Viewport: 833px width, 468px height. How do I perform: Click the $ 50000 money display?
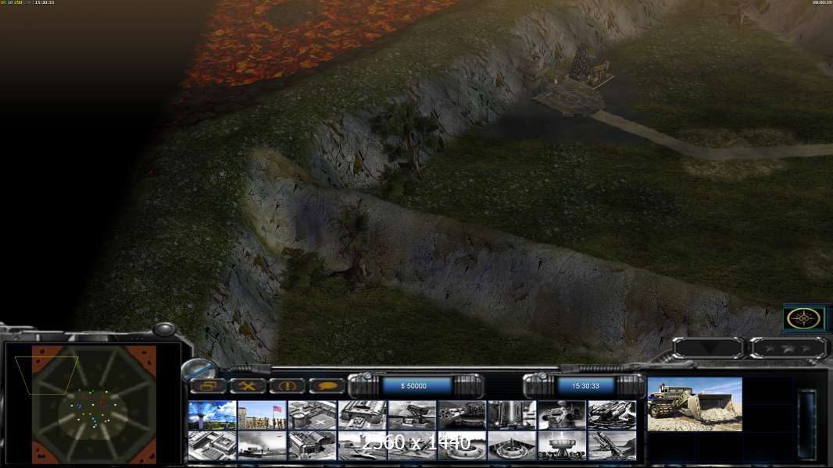pos(414,386)
